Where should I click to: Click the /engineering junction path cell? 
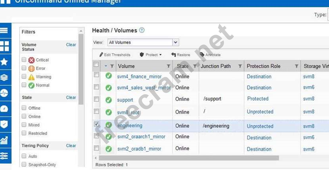coord(216,126)
